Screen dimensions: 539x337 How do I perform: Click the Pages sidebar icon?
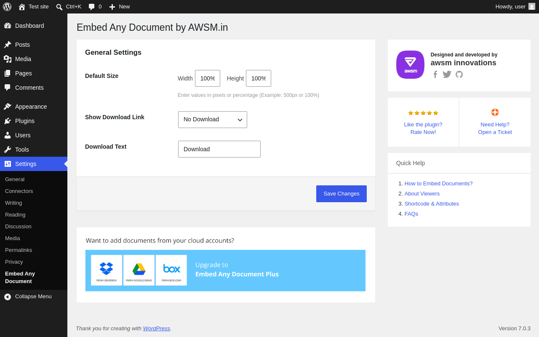coord(8,73)
